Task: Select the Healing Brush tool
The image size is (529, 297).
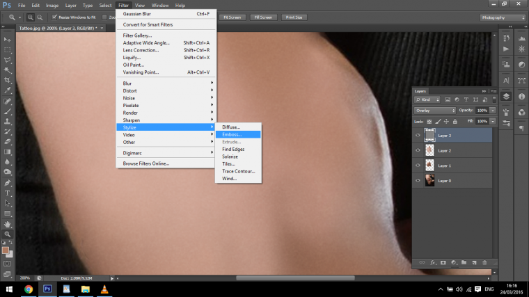Action: click(7, 101)
